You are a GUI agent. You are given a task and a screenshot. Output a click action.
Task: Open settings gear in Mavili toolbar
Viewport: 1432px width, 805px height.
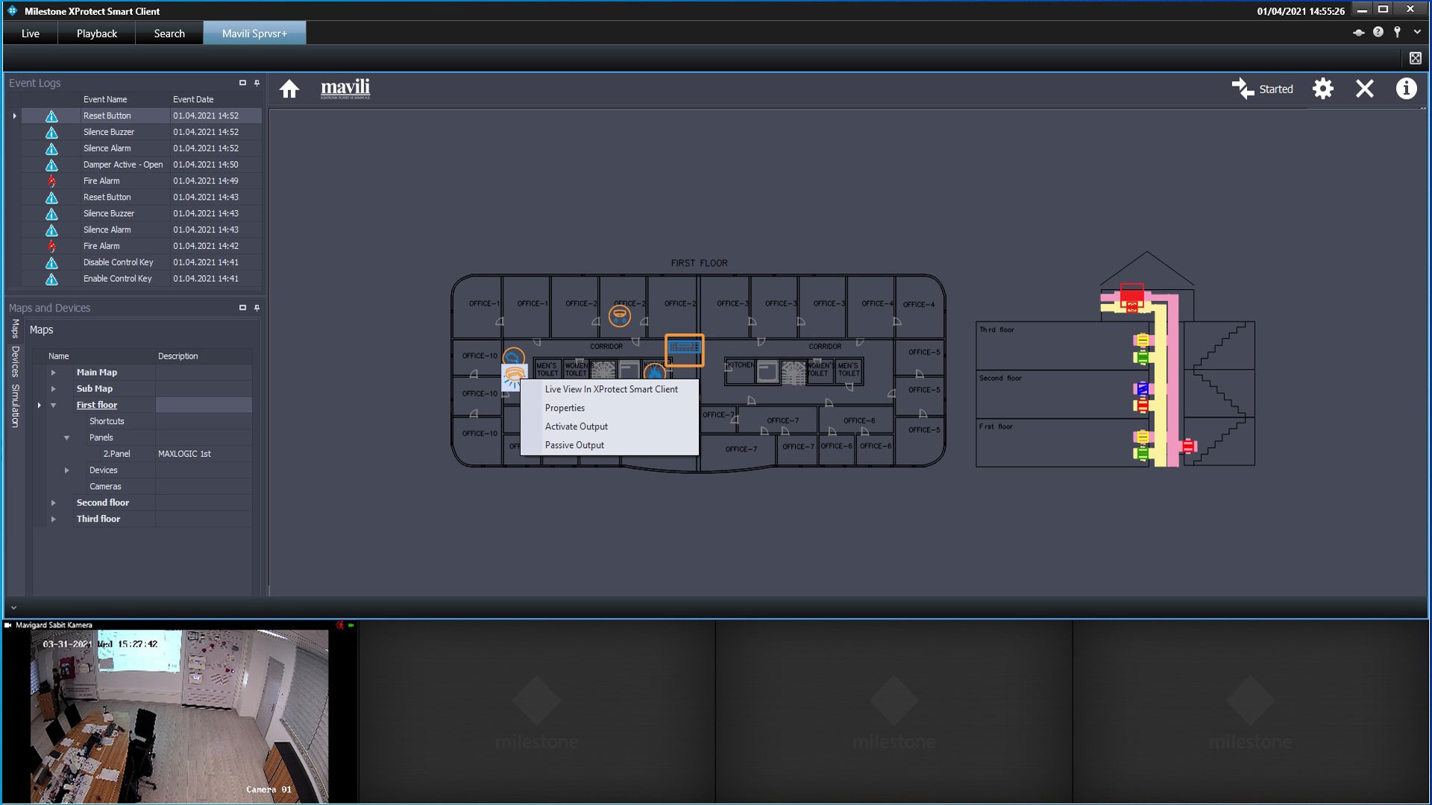tap(1322, 89)
